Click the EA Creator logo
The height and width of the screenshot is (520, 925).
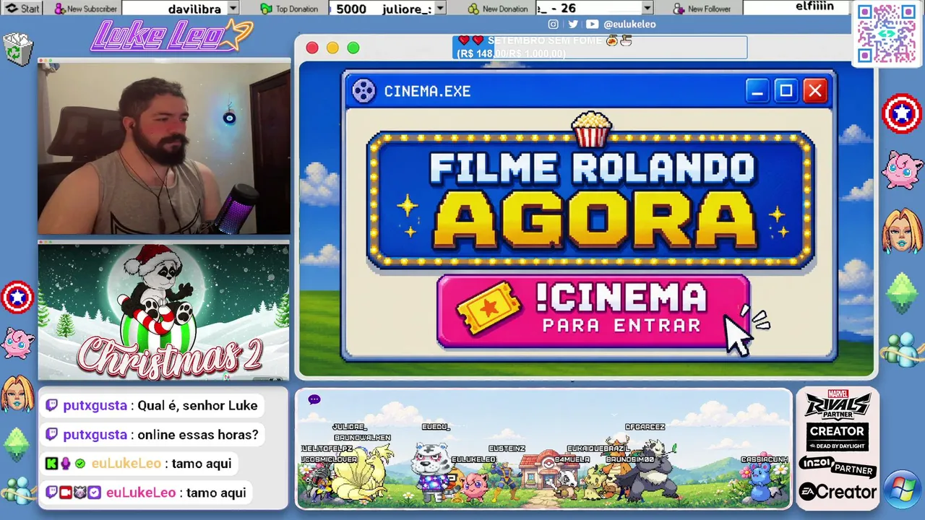[837, 492]
